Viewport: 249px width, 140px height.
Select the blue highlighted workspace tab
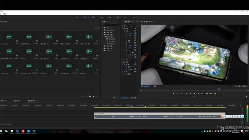tap(85, 17)
